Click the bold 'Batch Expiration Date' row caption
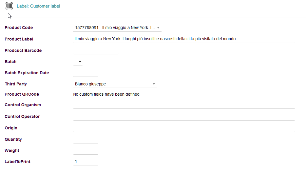This screenshot has height=171, width=306. [x=27, y=73]
